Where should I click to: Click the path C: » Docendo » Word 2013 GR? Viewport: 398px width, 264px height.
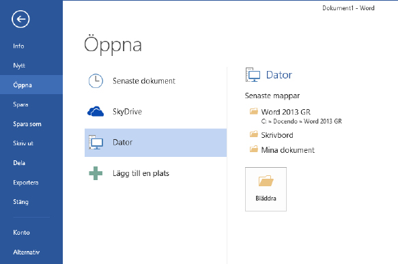[302, 121]
